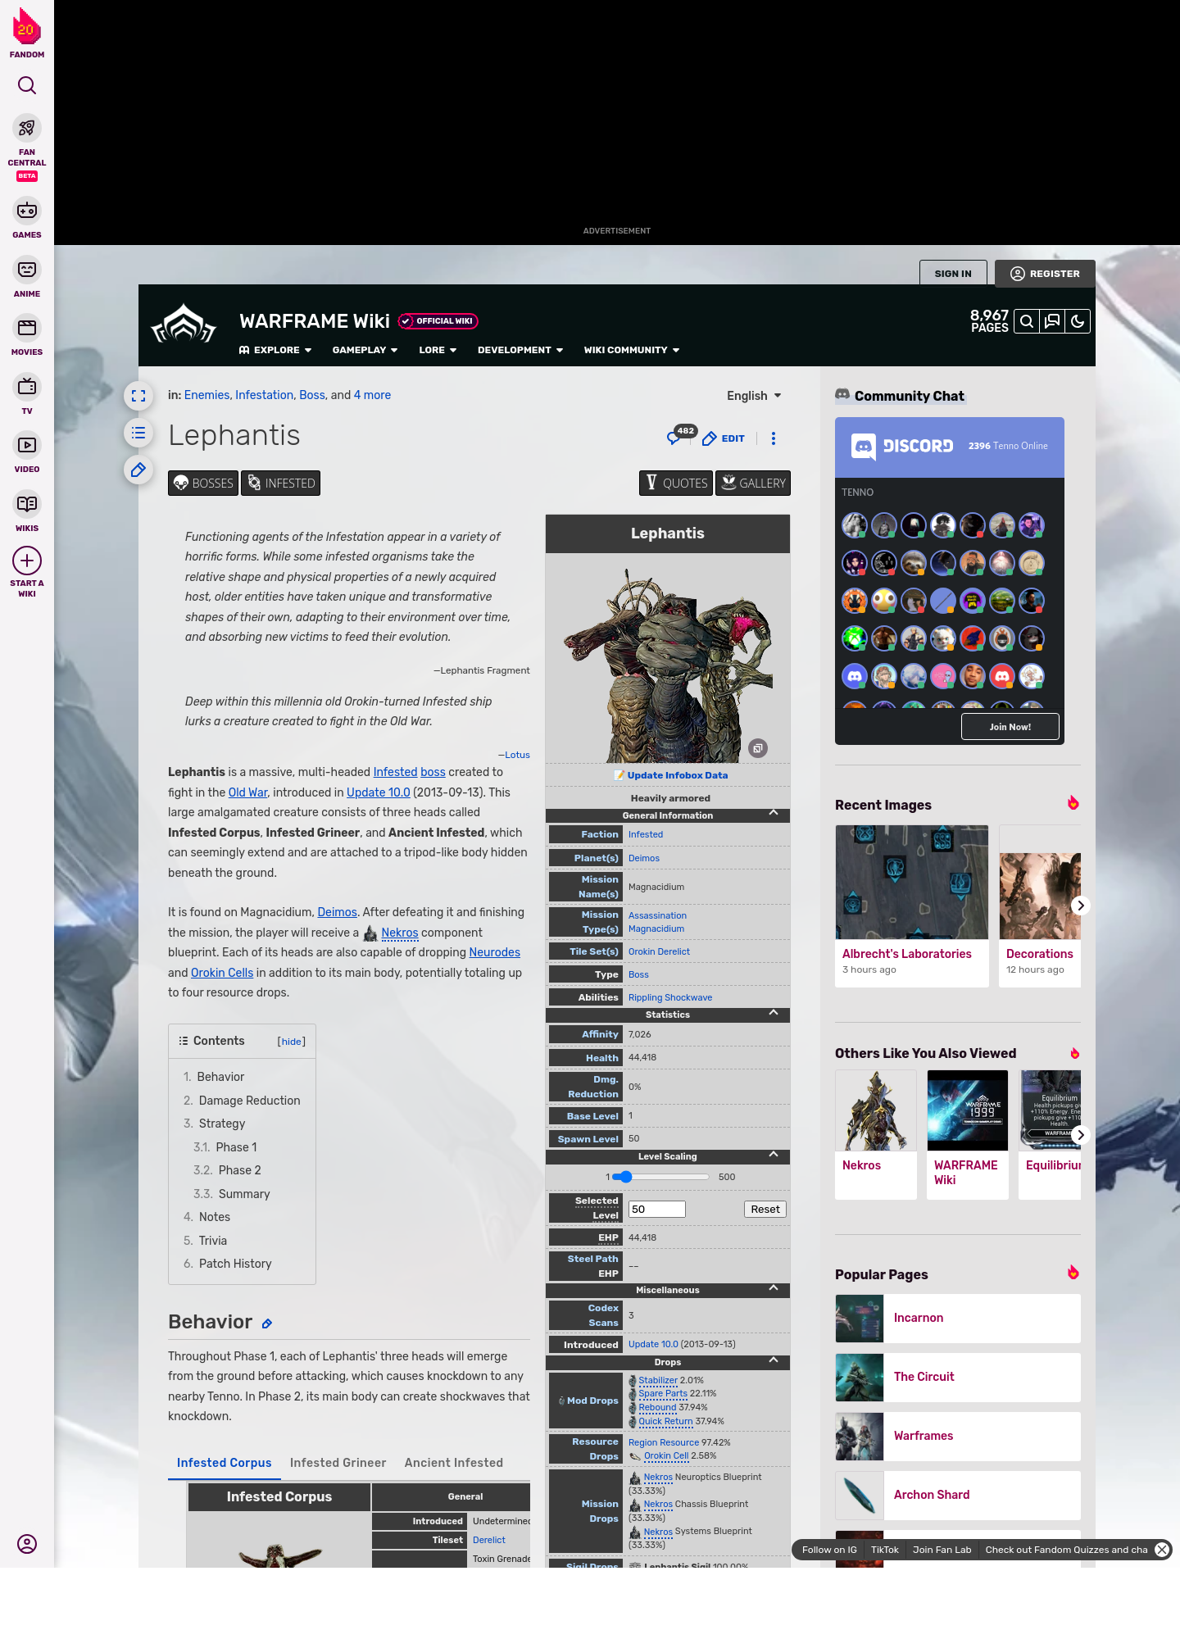Click the Sign In button
The image size is (1180, 1639).
pyautogui.click(x=953, y=274)
